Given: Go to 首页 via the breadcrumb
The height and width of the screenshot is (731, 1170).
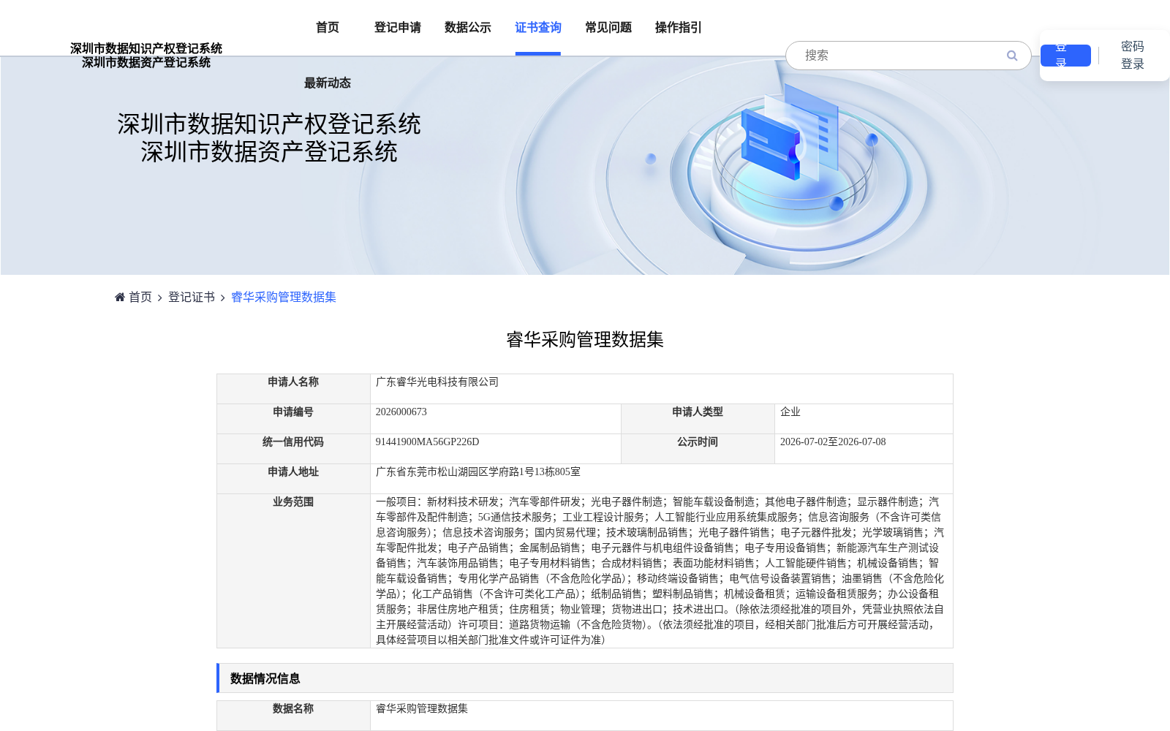Looking at the screenshot, I should click(x=140, y=297).
